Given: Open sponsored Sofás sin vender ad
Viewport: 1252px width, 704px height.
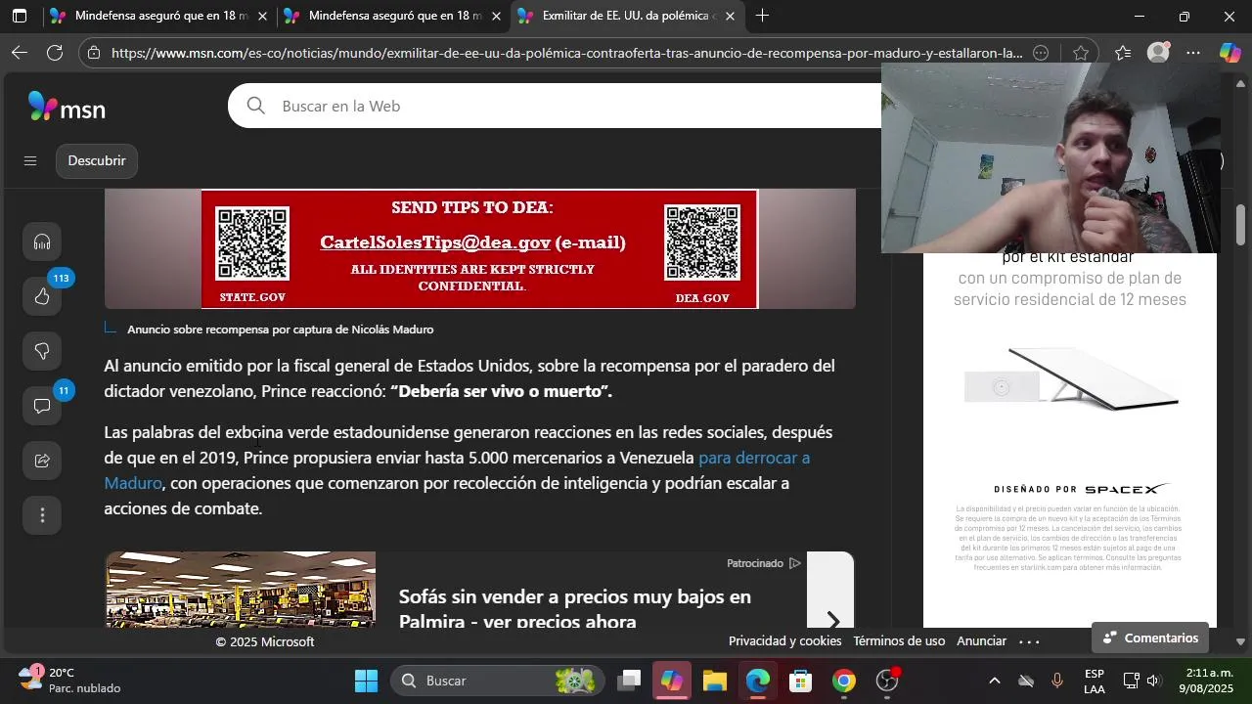Looking at the screenshot, I should [575, 609].
